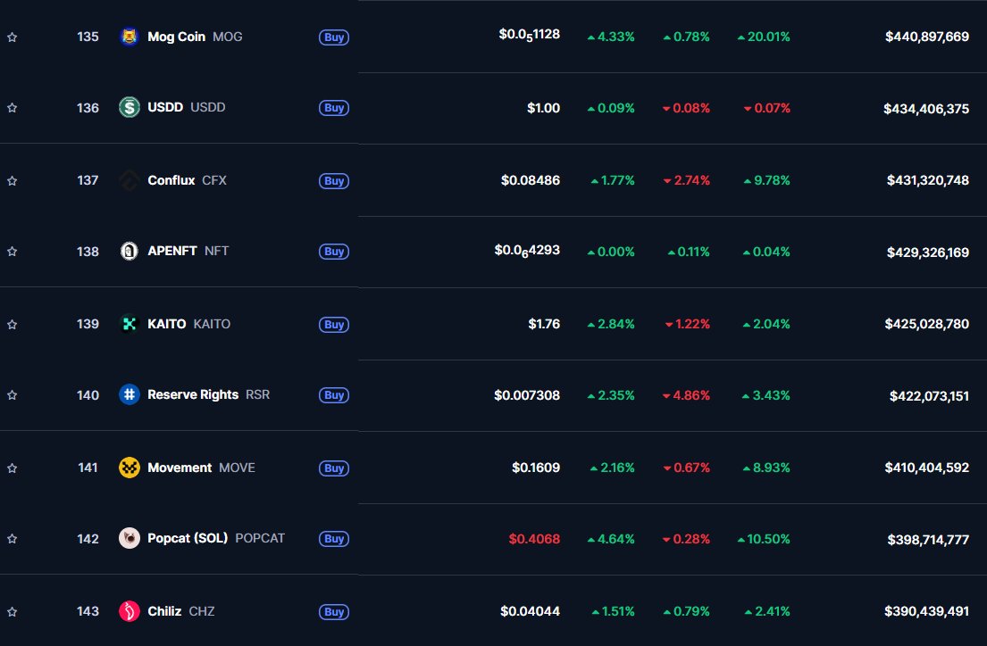
Task: Select KAITO market cap $425,028,780
Action: coord(926,323)
